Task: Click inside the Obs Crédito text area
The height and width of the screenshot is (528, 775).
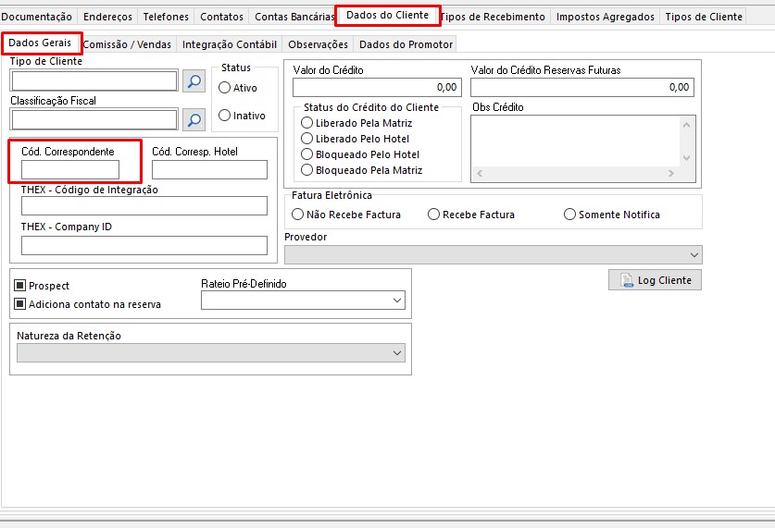Action: (576, 141)
